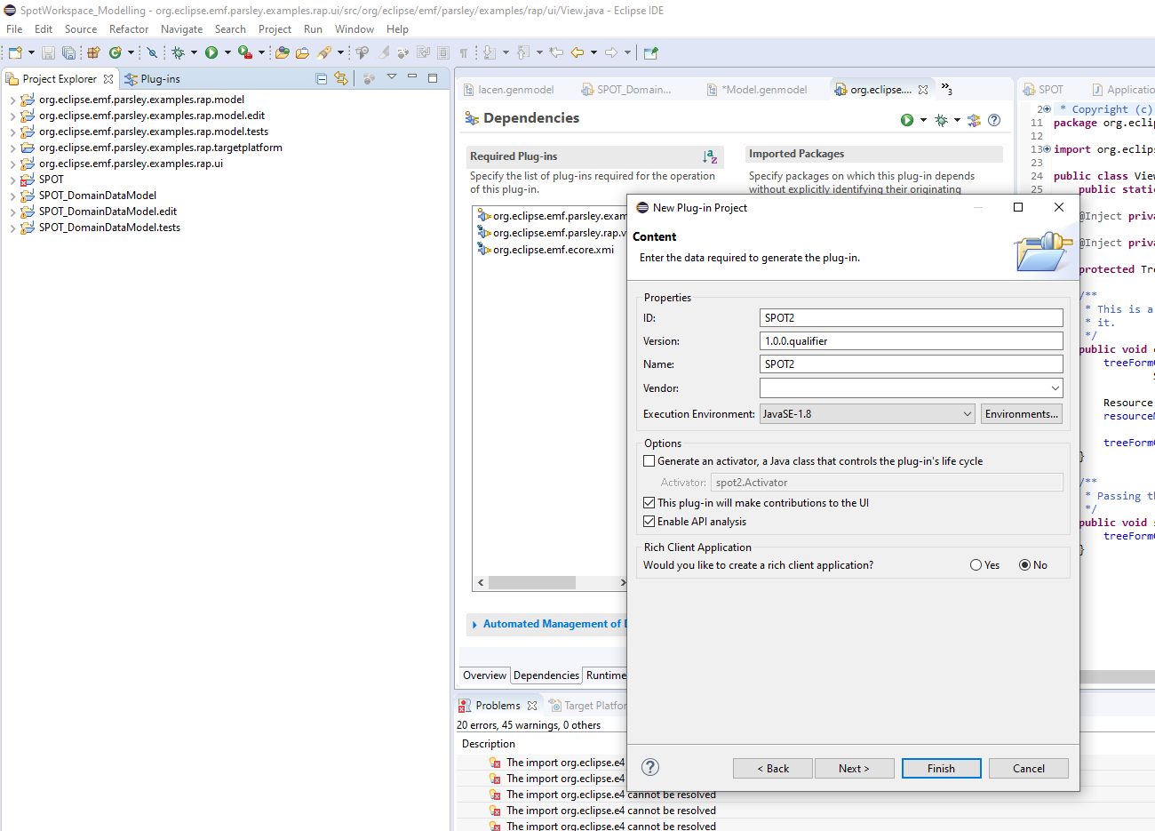1155x831 pixels.
Task: Close the org.eclipse editor tab
Action: 923,90
